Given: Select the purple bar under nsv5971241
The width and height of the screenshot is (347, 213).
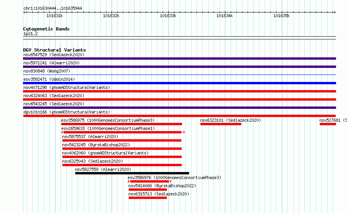Looking at the screenshot, I should pyautogui.click(x=179, y=67).
